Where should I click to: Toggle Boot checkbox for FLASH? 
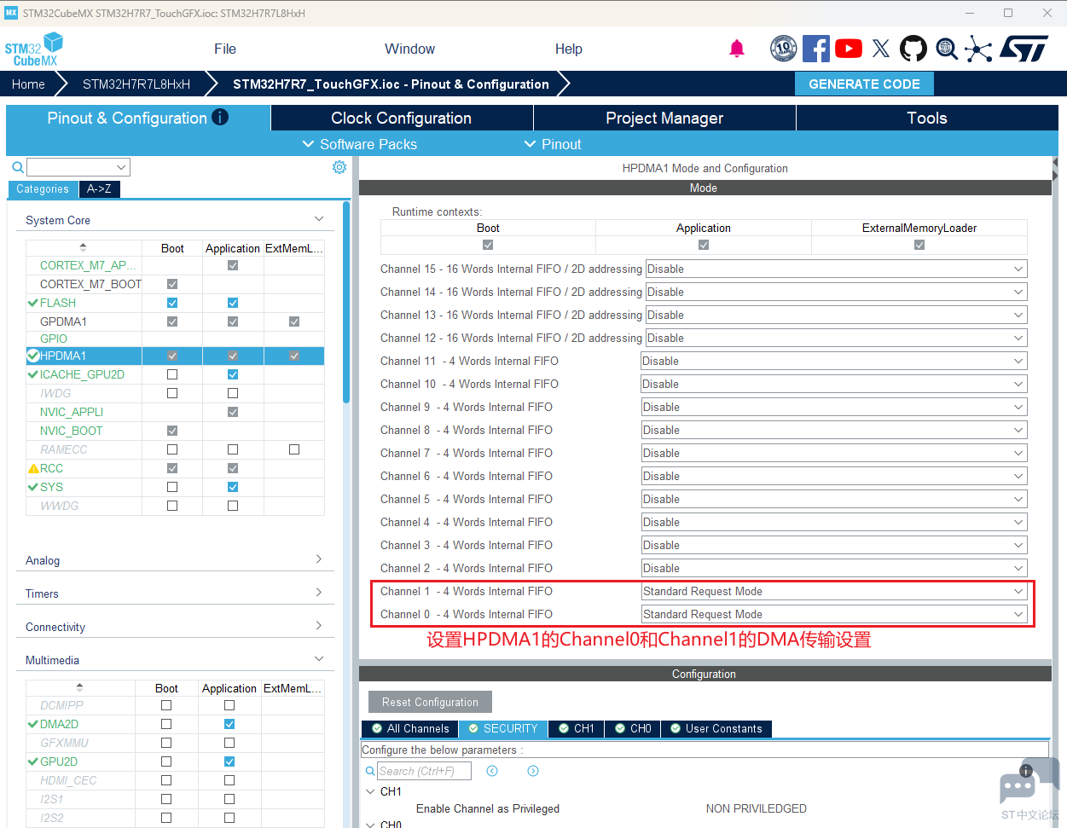tap(172, 303)
